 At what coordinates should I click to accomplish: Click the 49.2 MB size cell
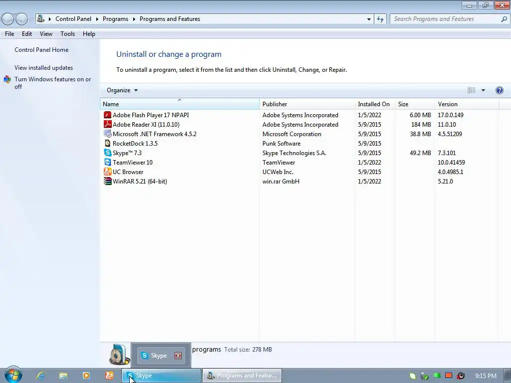pos(420,153)
